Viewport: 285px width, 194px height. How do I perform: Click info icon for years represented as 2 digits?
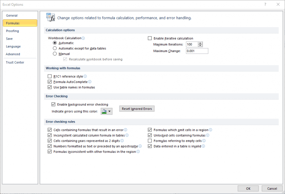click(x=122, y=141)
